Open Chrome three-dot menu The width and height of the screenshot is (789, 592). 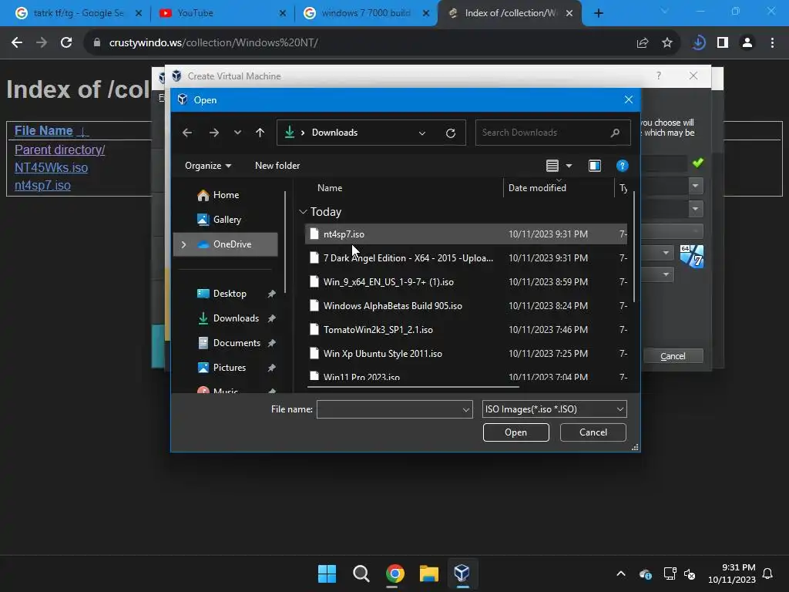coord(772,43)
